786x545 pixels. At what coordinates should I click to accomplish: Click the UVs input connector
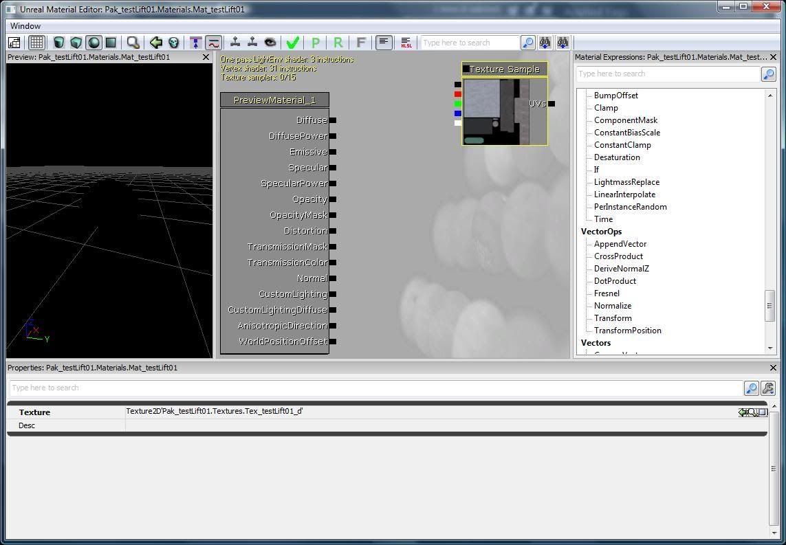tap(552, 104)
